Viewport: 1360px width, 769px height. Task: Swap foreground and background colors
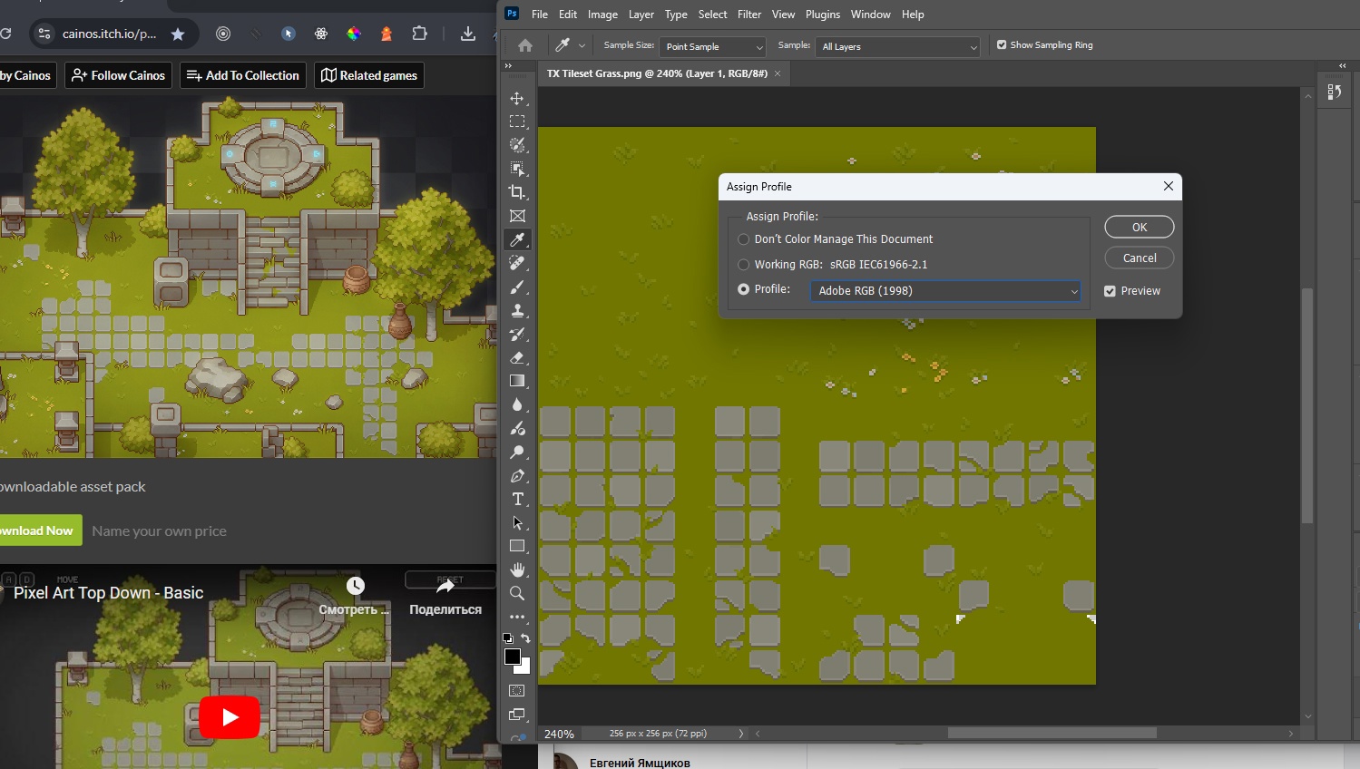(x=526, y=638)
